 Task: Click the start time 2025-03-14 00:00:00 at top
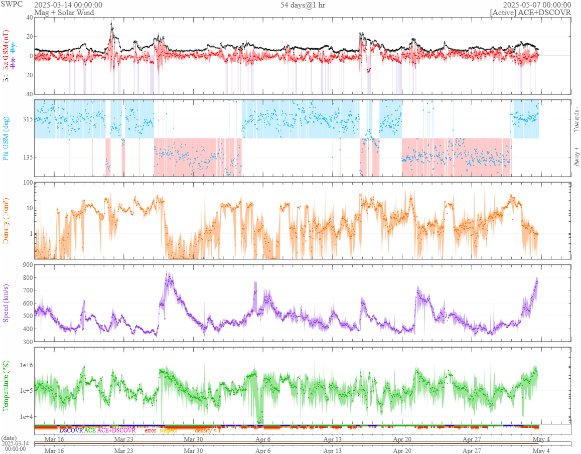point(68,5)
